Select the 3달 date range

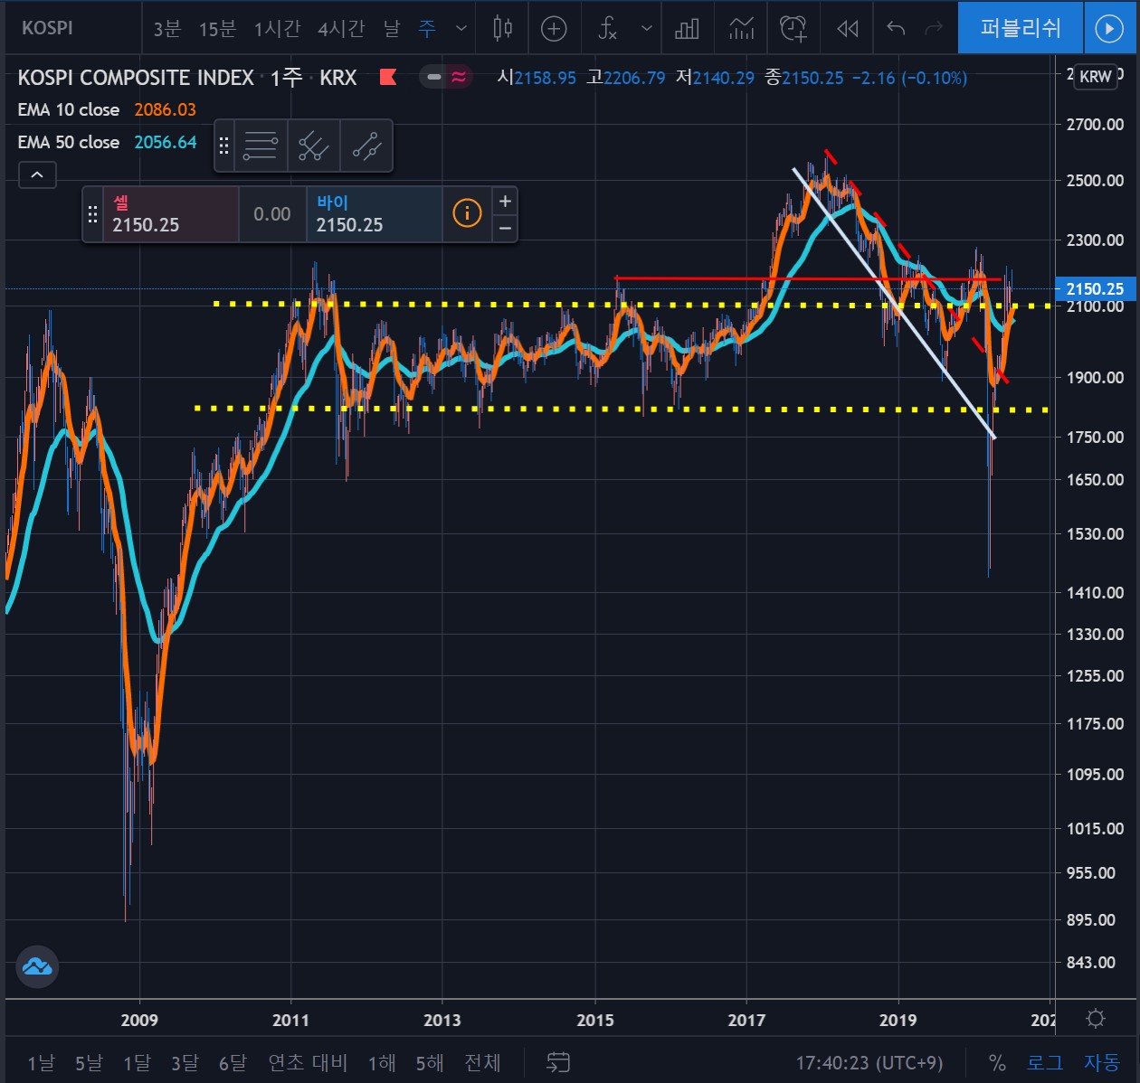185,1062
